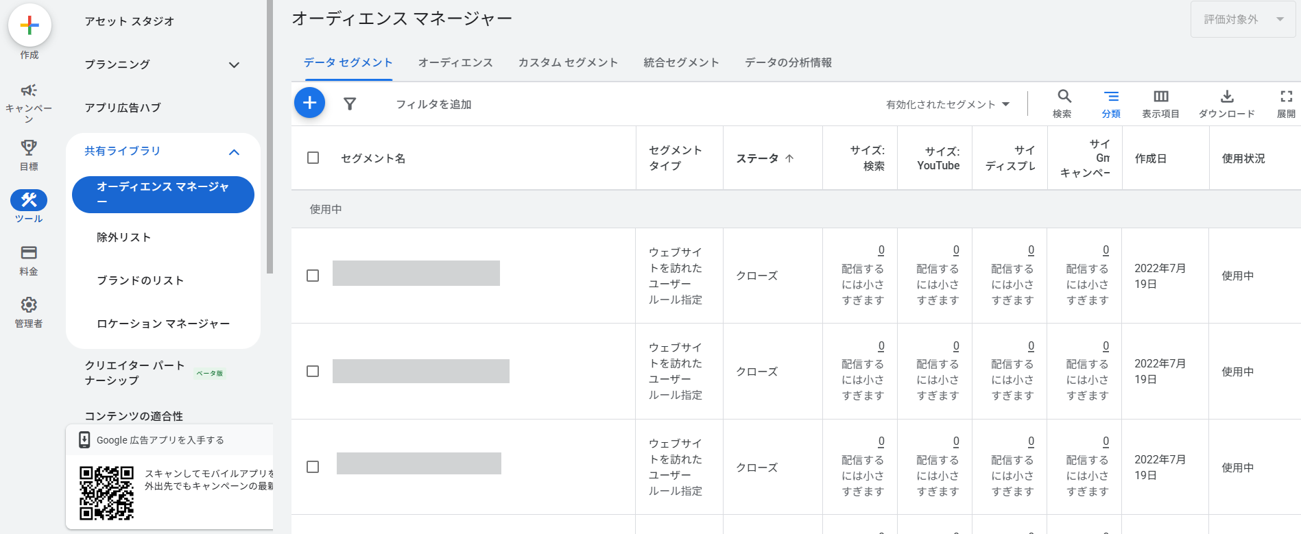Switch to the データの分析情報 tab
Viewport: 1301px width, 534px height.
pyautogui.click(x=788, y=62)
